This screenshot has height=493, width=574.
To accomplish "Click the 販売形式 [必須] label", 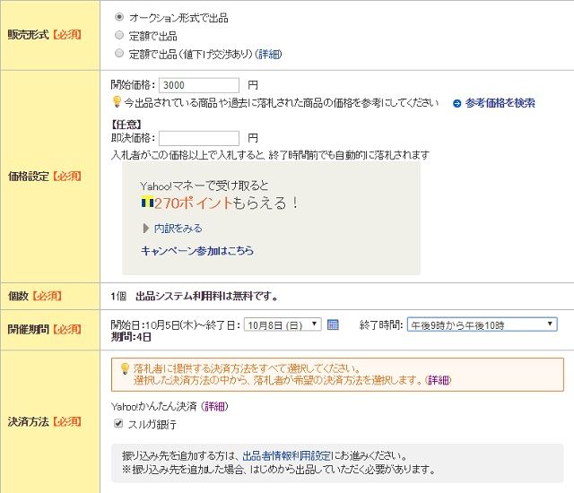I will (x=44, y=35).
